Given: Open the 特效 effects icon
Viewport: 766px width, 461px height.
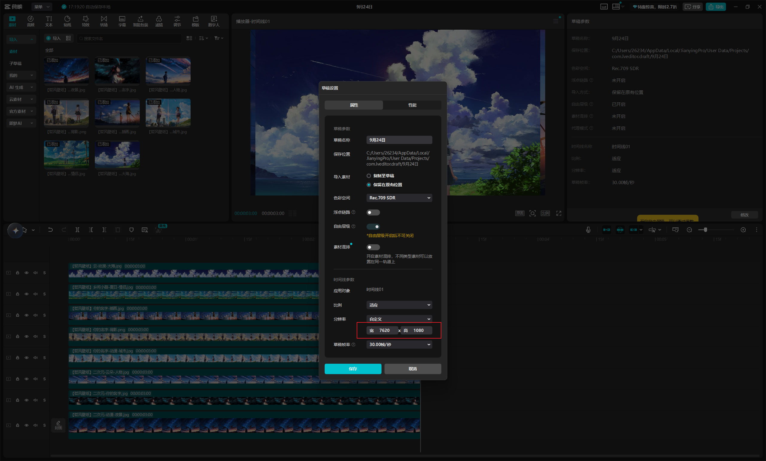Looking at the screenshot, I should [85, 21].
